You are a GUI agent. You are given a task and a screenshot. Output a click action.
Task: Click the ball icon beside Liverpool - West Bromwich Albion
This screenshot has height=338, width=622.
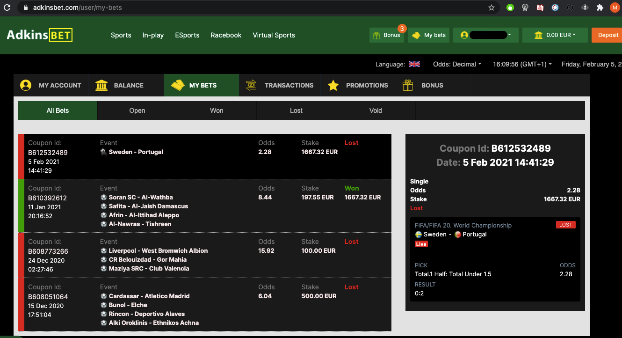(x=103, y=251)
